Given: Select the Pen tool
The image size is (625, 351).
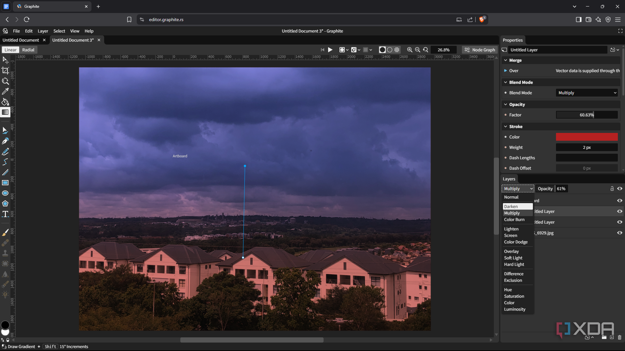Looking at the screenshot, I should 5,141.
